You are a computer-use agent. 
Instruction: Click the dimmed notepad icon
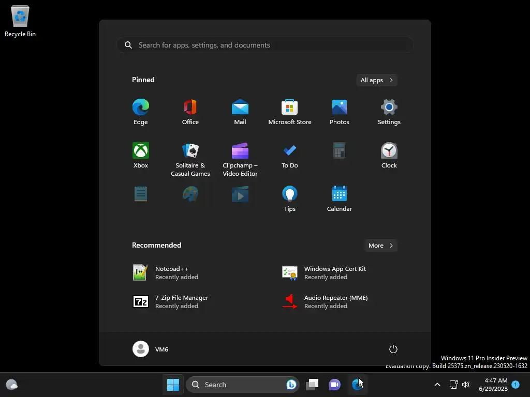(x=141, y=194)
